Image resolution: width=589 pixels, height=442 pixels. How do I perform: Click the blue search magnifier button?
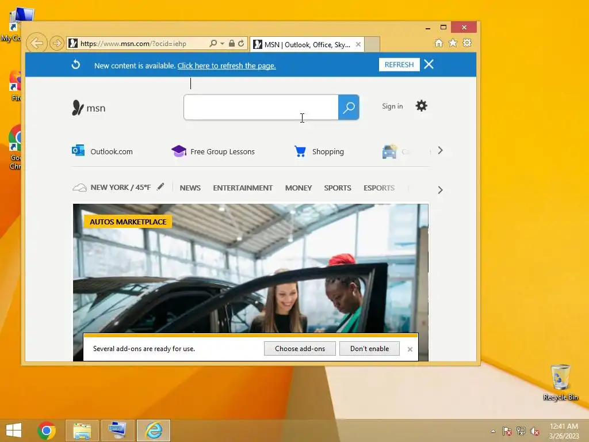[349, 108]
